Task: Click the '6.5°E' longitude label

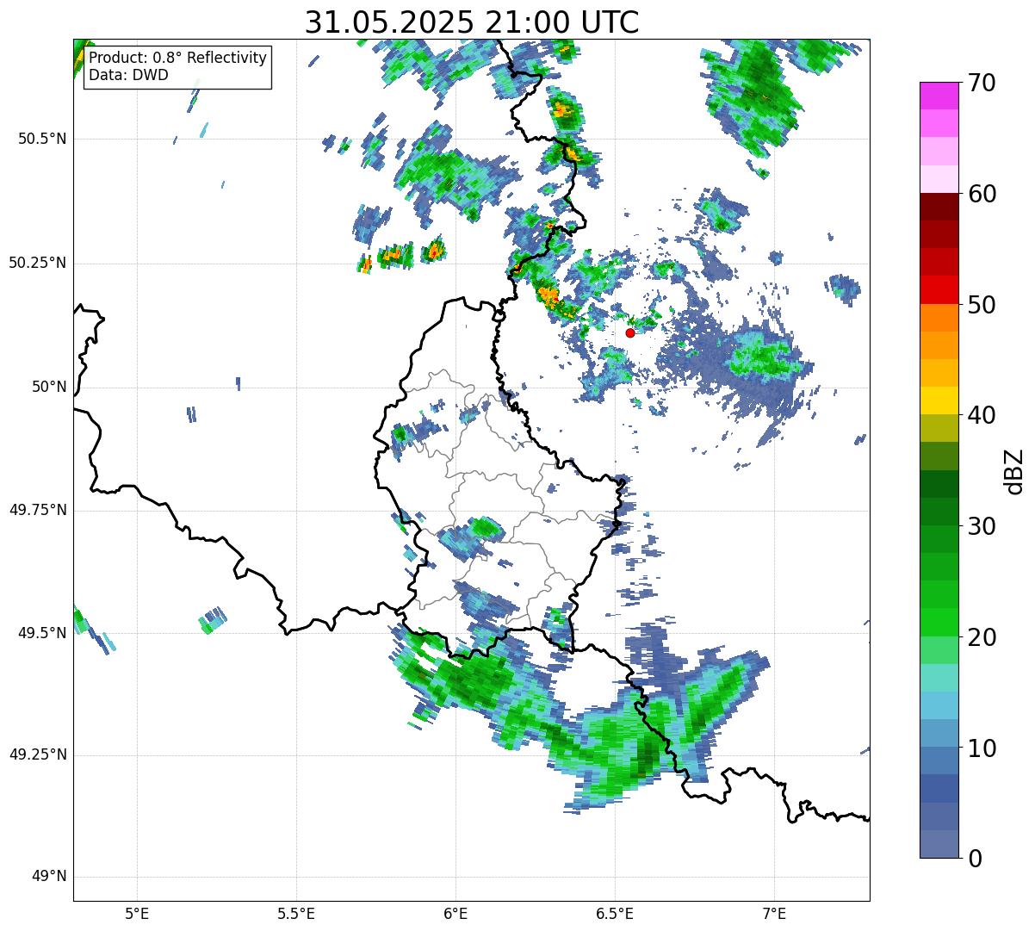Action: click(x=615, y=913)
